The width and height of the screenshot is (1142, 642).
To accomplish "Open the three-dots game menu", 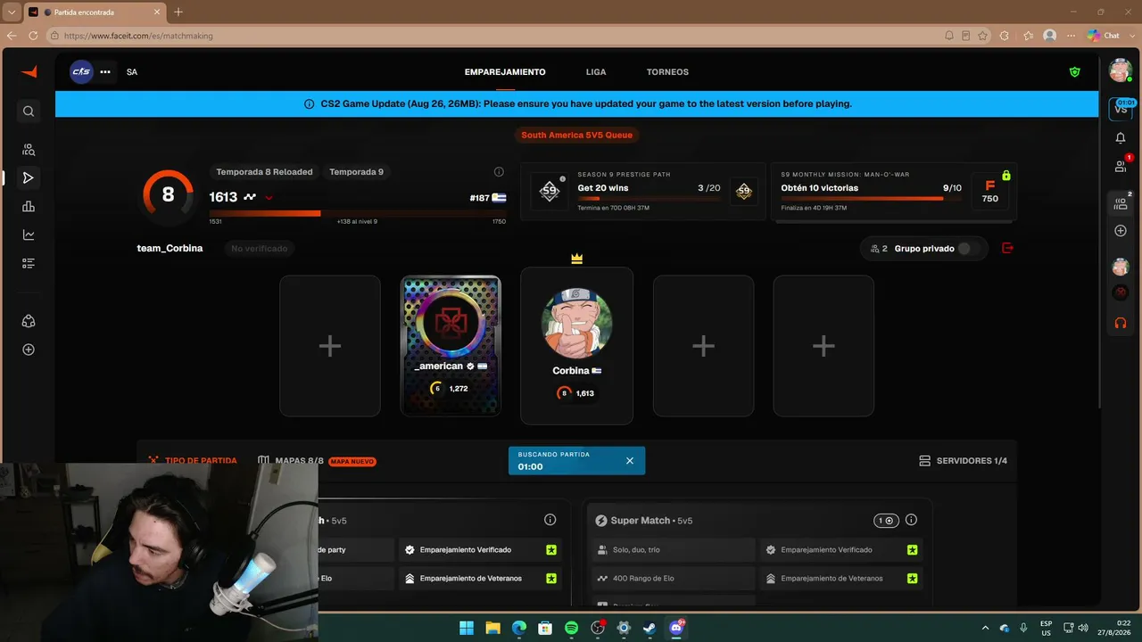I will [x=105, y=72].
